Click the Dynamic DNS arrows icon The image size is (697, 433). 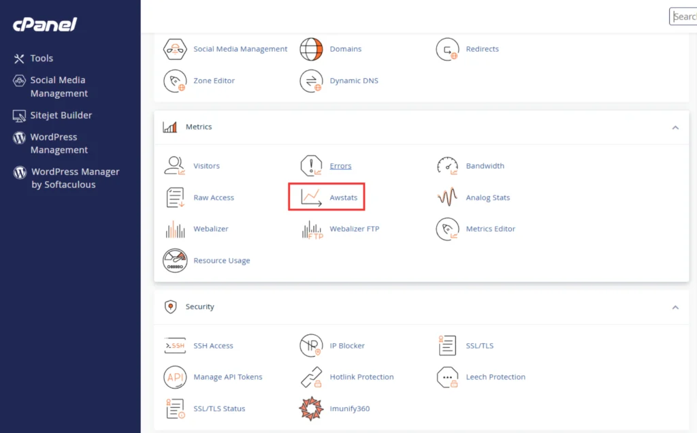[x=311, y=81]
